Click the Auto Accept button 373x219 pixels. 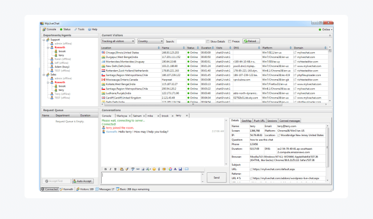click(83, 181)
